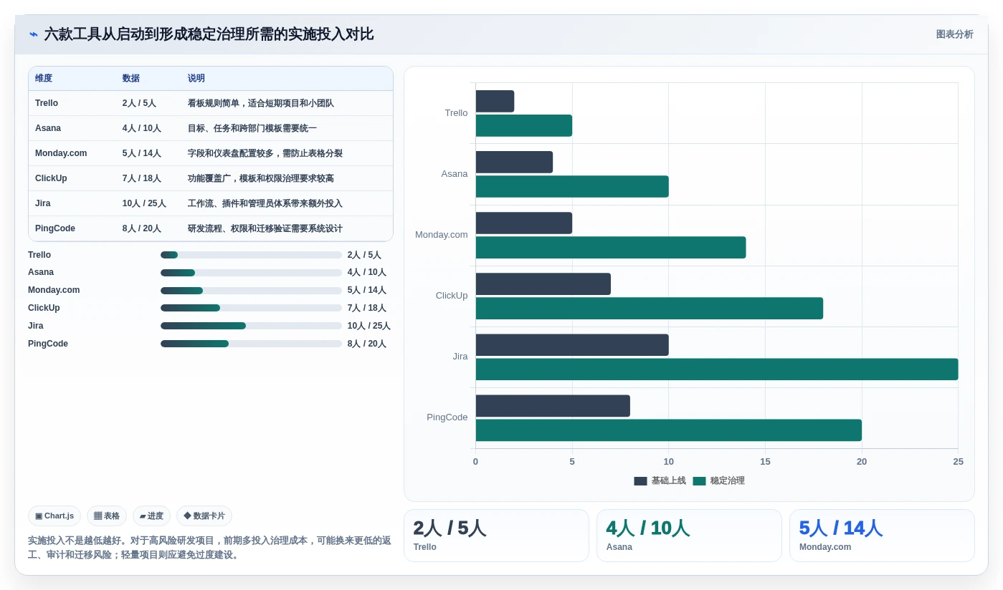The height and width of the screenshot is (590, 1003).
Task: Toggle the 基础上线 legend entry
Action: point(660,481)
